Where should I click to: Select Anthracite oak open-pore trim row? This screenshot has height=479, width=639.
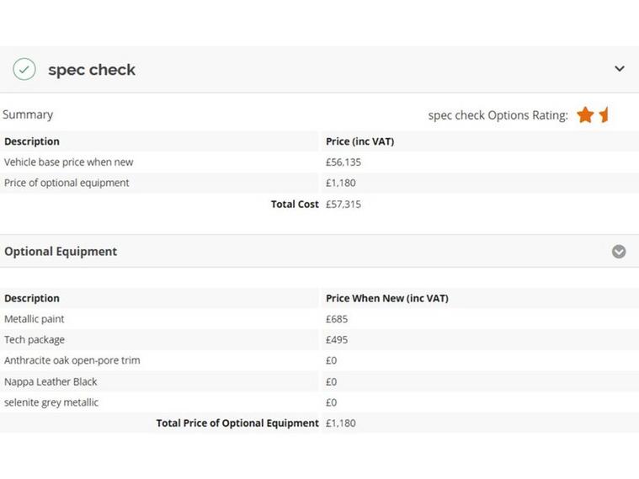320,361
